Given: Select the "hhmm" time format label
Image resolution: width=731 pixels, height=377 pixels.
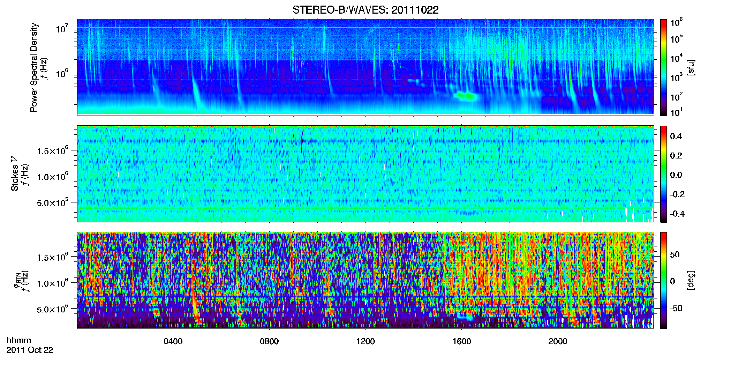Looking at the screenshot, I should [x=19, y=340].
